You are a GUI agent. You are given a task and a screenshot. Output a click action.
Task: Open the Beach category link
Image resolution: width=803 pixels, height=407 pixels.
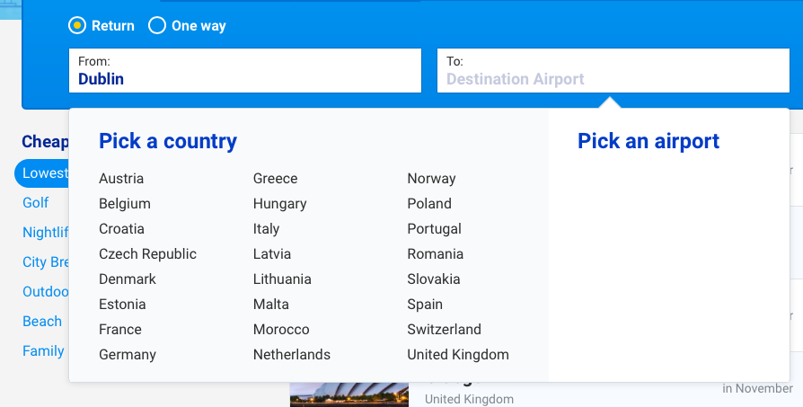pos(42,322)
